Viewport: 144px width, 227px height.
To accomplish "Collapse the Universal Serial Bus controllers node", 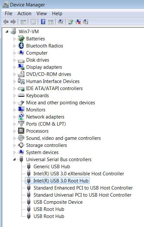I will click(14, 160).
